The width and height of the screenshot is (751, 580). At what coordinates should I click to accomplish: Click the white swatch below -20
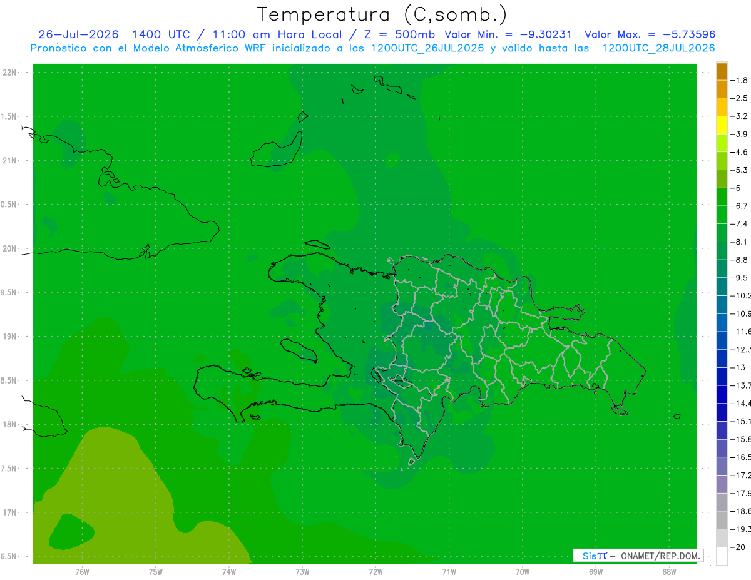(722, 556)
